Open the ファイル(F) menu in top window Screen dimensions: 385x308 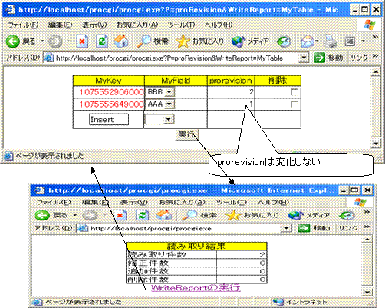click(x=23, y=25)
